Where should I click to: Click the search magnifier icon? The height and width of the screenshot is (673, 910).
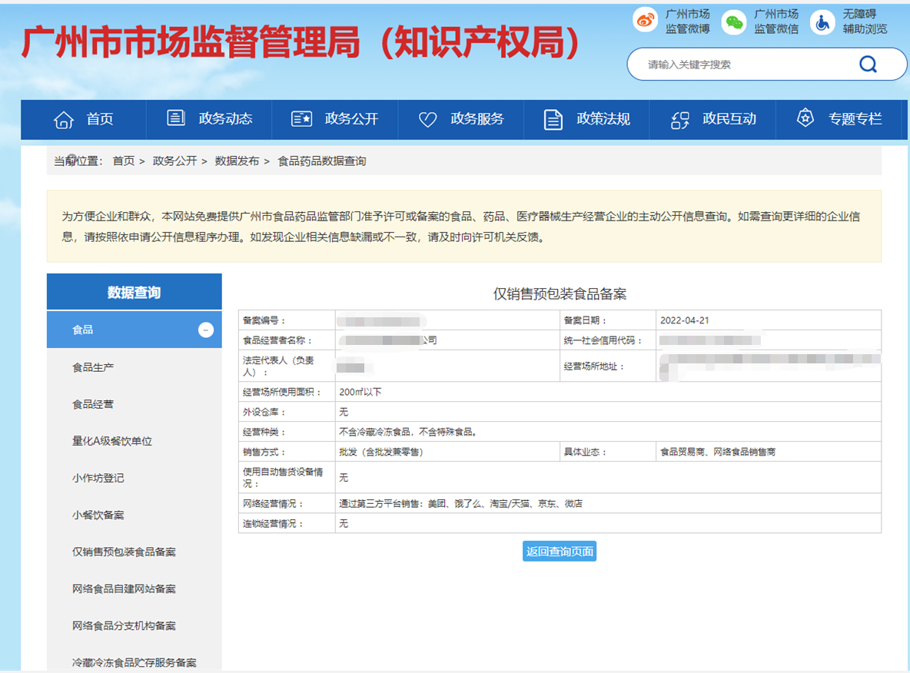868,64
